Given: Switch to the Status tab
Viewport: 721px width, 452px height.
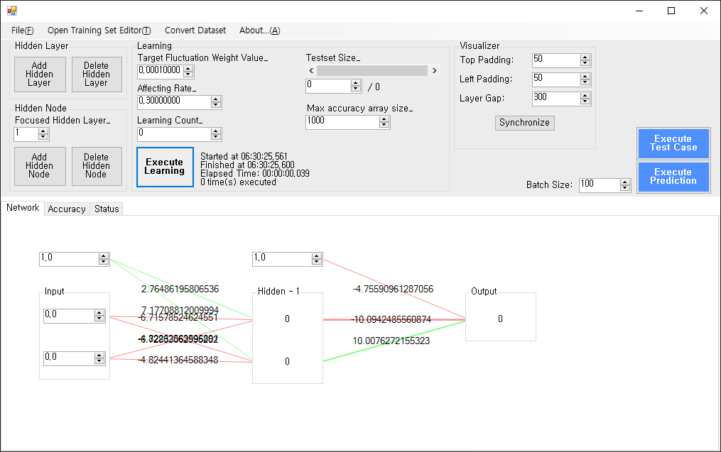Looking at the screenshot, I should pos(107,209).
